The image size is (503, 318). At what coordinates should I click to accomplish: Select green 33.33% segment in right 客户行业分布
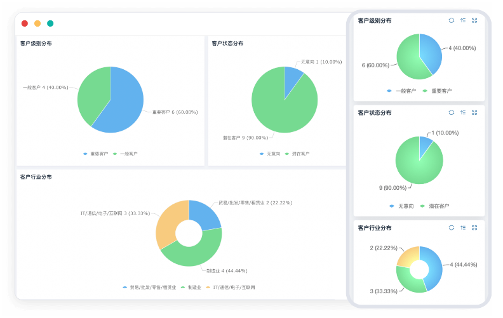408,281
